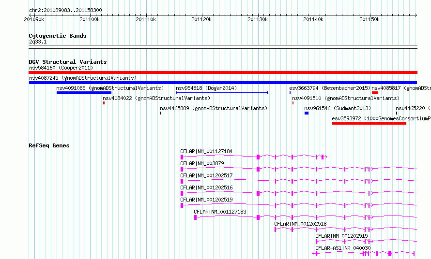431x259 pixels.
Task: Click the first exon of CFLAR NM_001127183
Action: pyautogui.click(x=196, y=217)
